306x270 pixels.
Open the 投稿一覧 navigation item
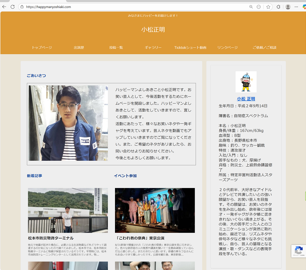coord(116,47)
